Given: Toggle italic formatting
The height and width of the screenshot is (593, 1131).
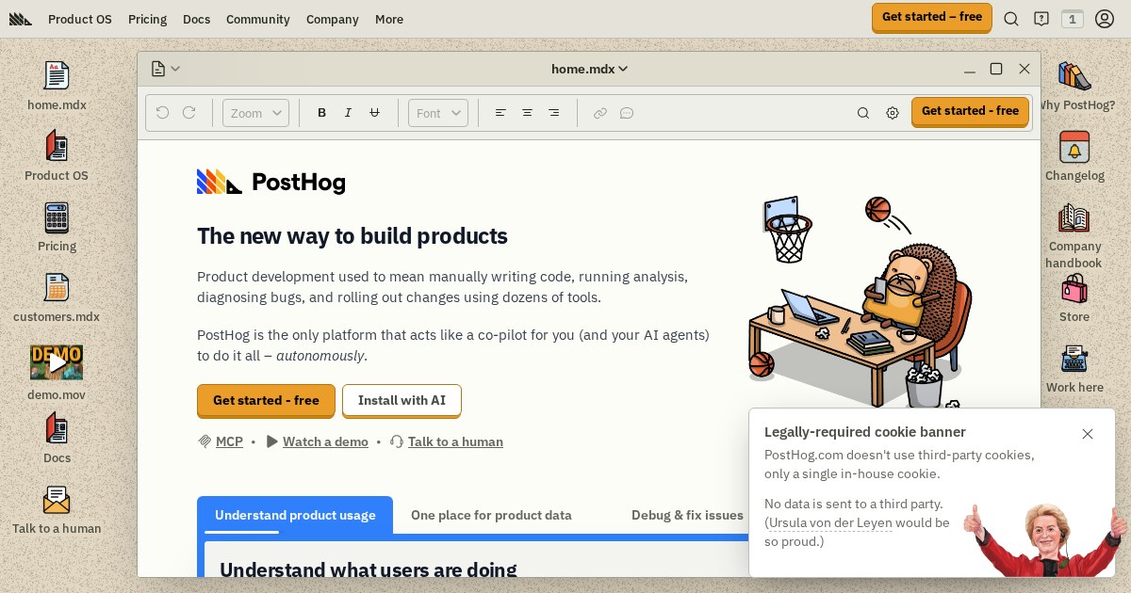Looking at the screenshot, I should click(x=348, y=113).
